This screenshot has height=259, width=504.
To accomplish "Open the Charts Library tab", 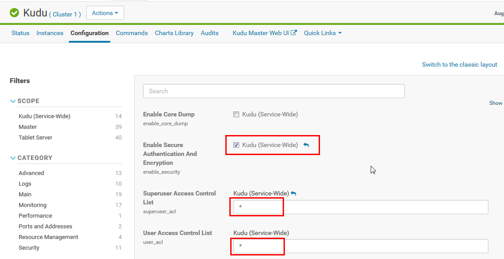I will [174, 33].
